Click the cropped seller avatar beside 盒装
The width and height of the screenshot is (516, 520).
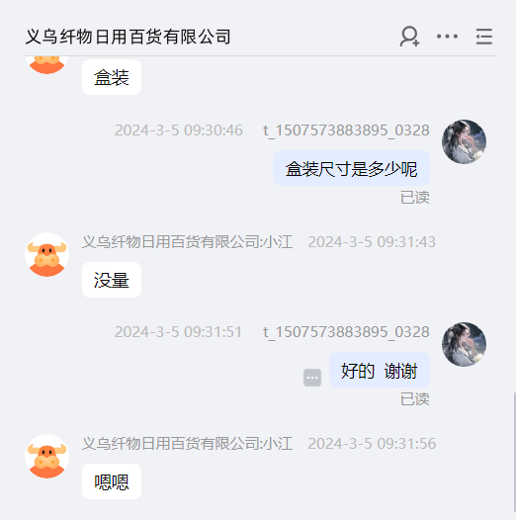coord(47,65)
